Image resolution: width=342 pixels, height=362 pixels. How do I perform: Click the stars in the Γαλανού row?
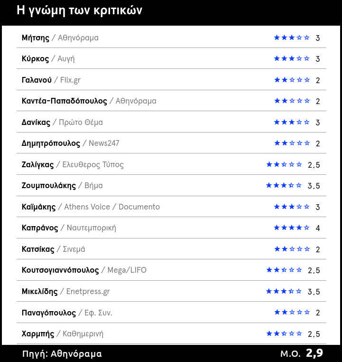pos(292,80)
